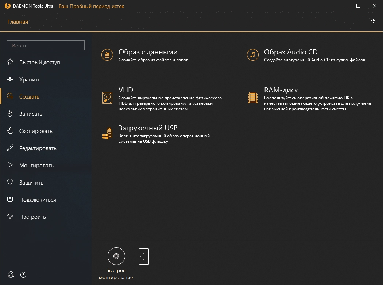Click the Быстрое монтирование disc icon
The width and height of the screenshot is (383, 285).
[x=116, y=256]
